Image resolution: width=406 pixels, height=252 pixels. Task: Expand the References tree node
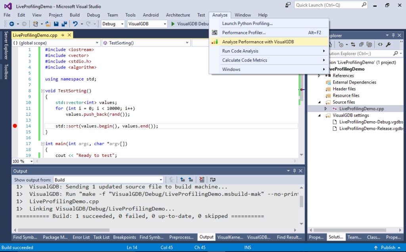pyautogui.click(x=319, y=76)
